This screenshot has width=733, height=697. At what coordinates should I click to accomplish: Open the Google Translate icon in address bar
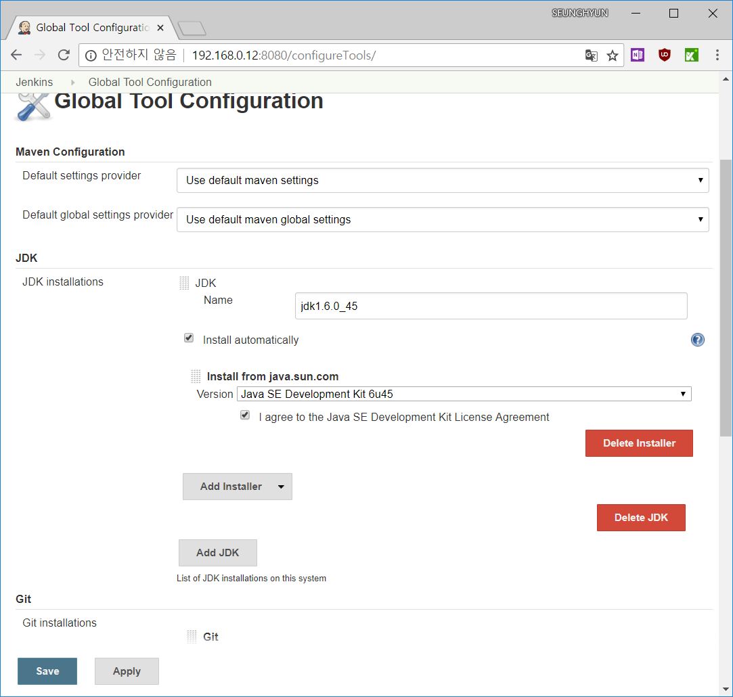pos(592,55)
